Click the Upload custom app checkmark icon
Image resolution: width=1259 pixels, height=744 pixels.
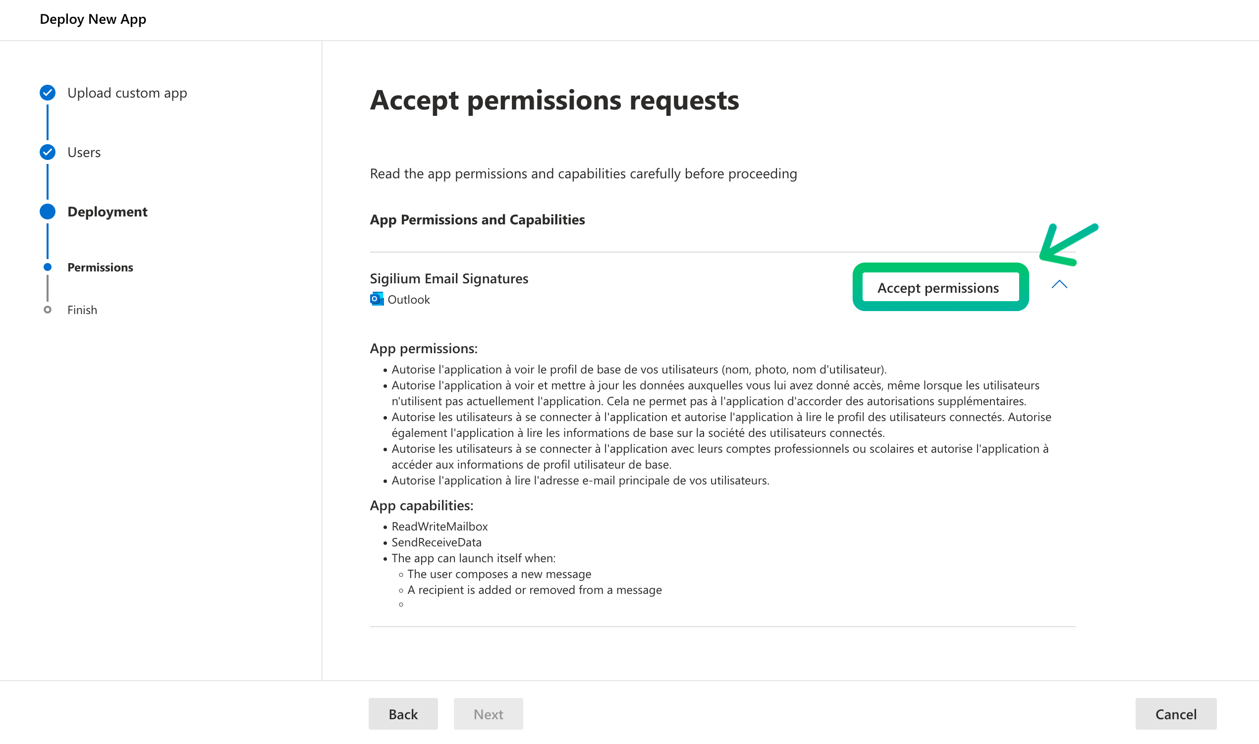(48, 93)
